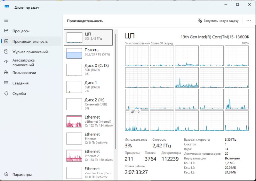Open the three-dot more options menu

coord(249,21)
